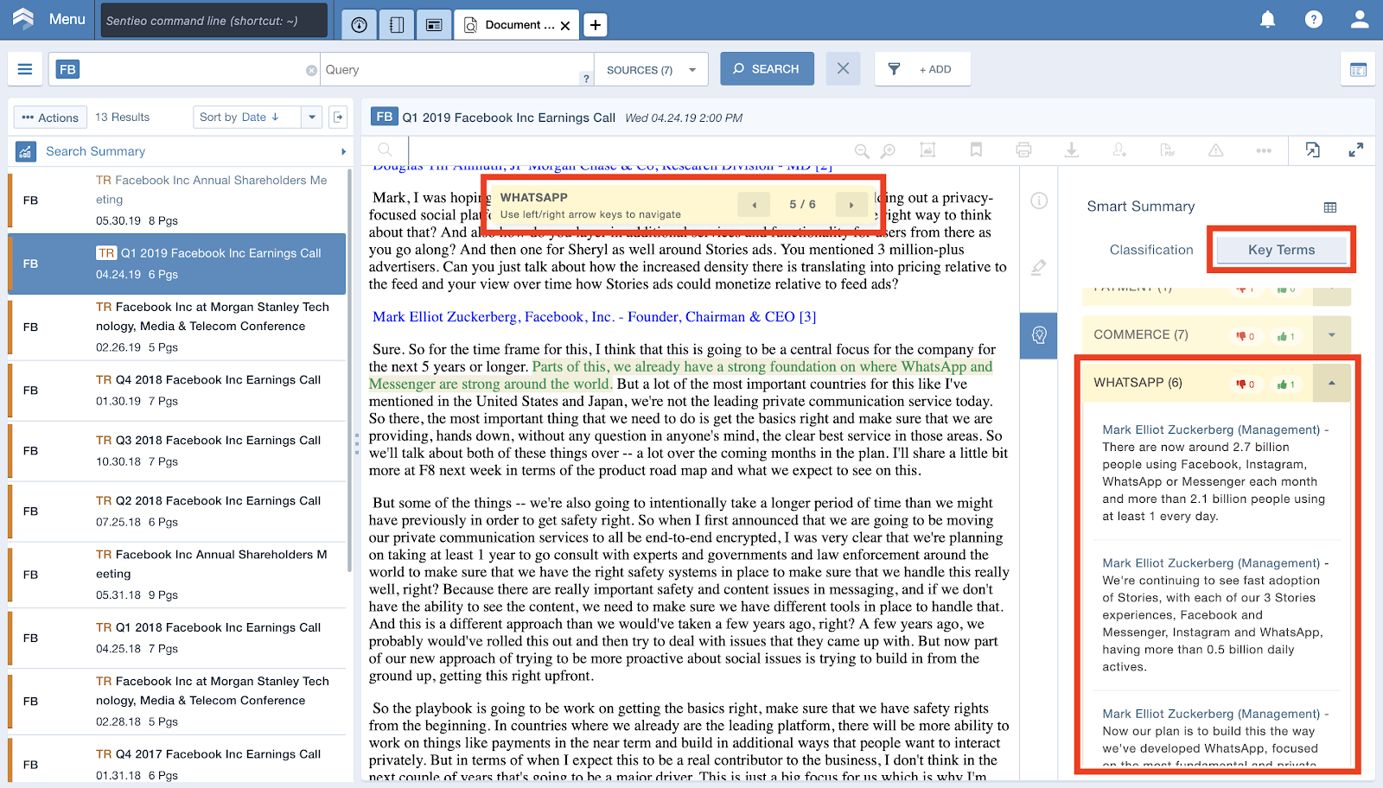
Task: Close the Document tab
Action: pyautogui.click(x=565, y=26)
